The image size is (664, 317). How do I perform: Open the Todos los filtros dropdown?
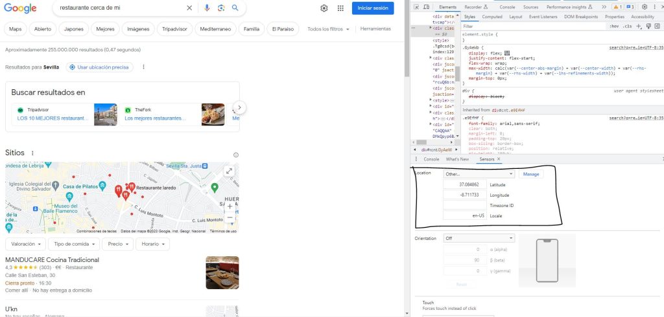328,29
